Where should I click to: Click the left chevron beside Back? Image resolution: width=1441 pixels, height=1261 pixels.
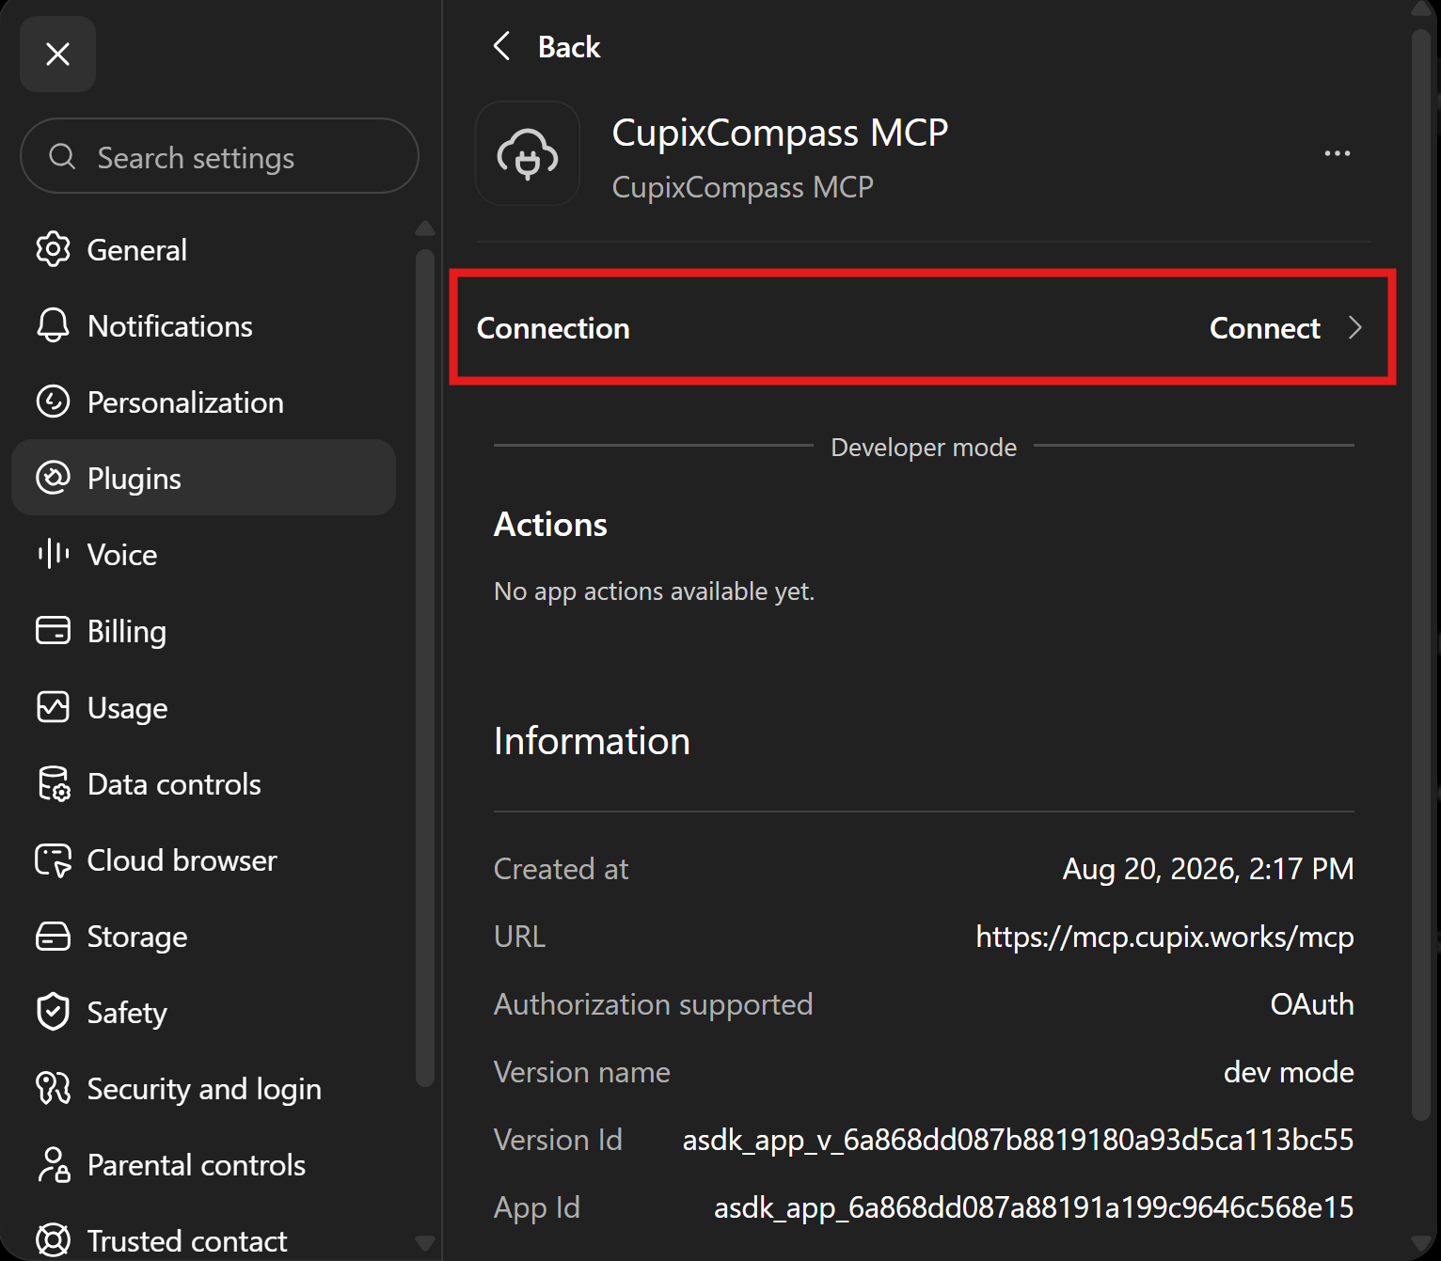[x=502, y=46]
